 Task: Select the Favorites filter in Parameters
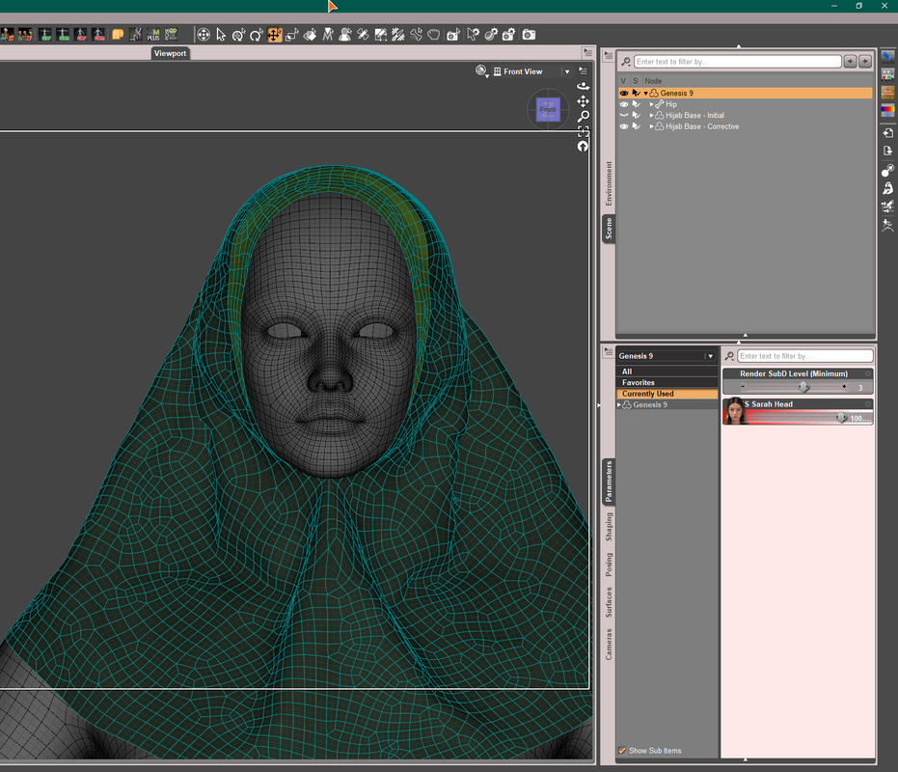point(639,383)
